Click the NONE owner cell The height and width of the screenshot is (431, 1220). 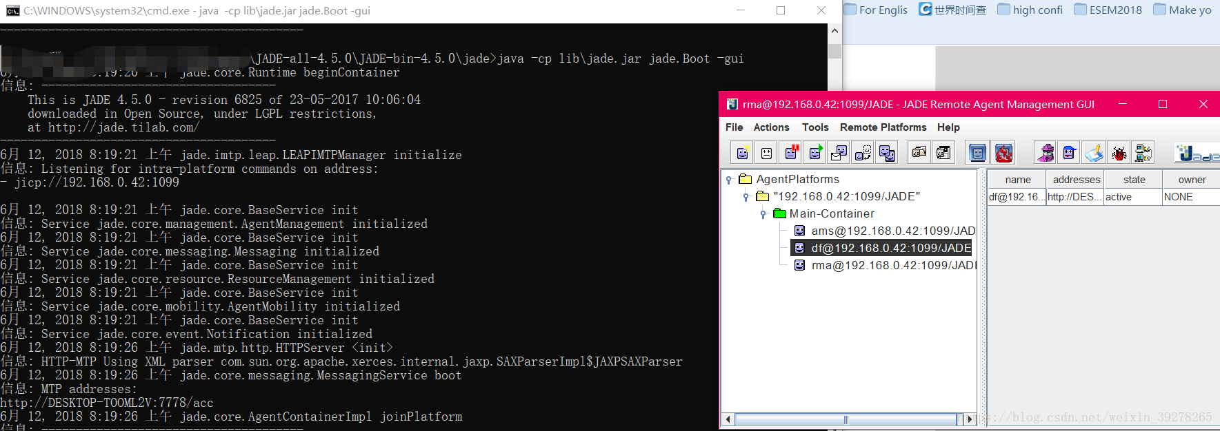(1191, 197)
